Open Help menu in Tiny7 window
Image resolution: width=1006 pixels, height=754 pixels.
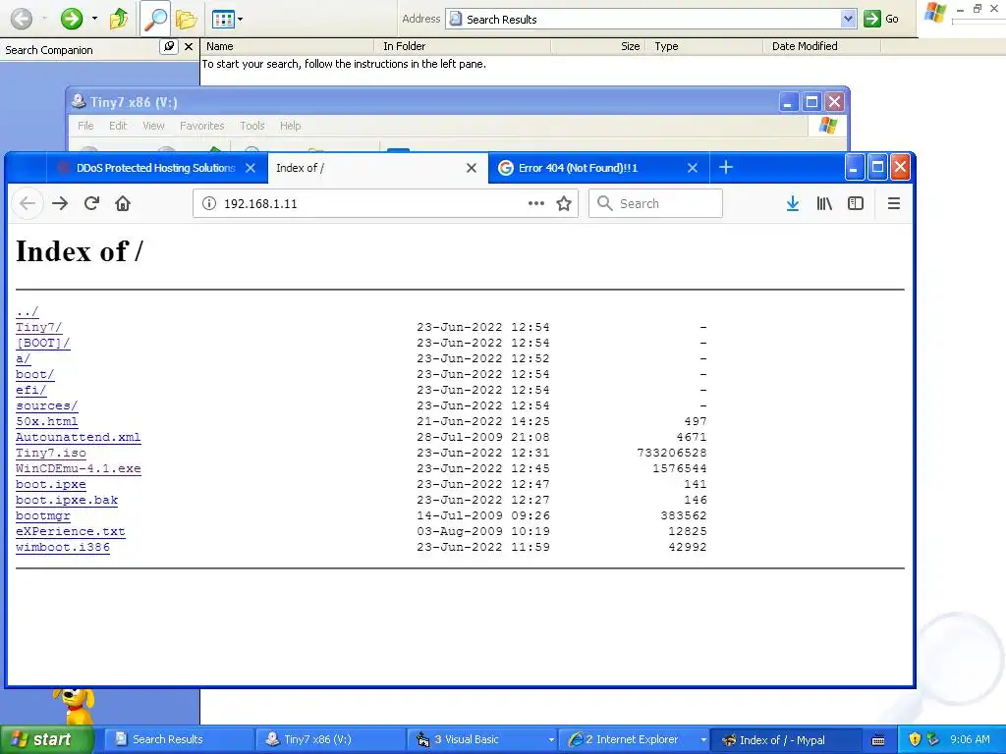click(x=290, y=126)
